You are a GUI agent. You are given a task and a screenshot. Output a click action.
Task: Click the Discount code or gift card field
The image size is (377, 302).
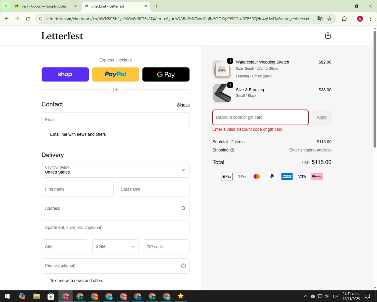[260, 117]
